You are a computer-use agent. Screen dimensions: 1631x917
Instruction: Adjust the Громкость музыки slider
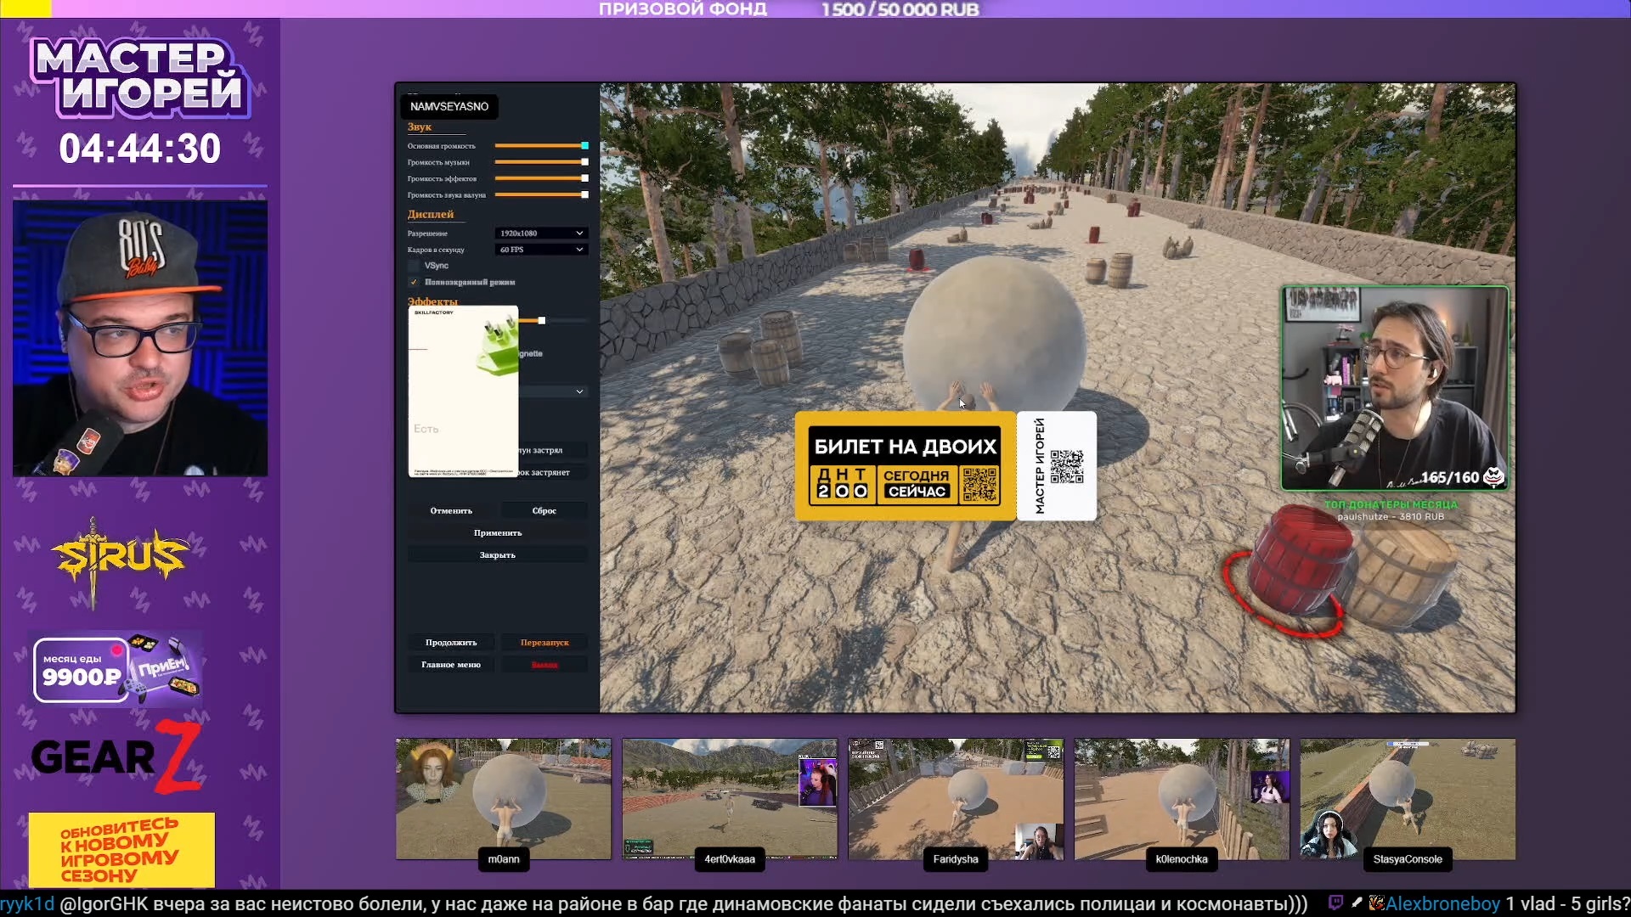click(x=541, y=162)
